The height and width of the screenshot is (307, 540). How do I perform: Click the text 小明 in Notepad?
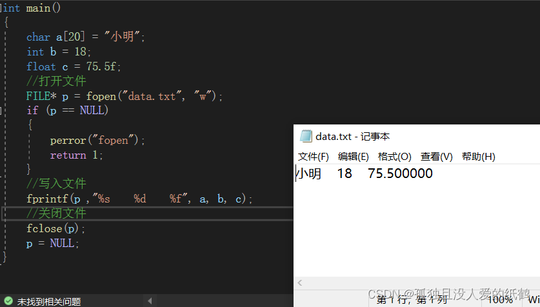[309, 173]
